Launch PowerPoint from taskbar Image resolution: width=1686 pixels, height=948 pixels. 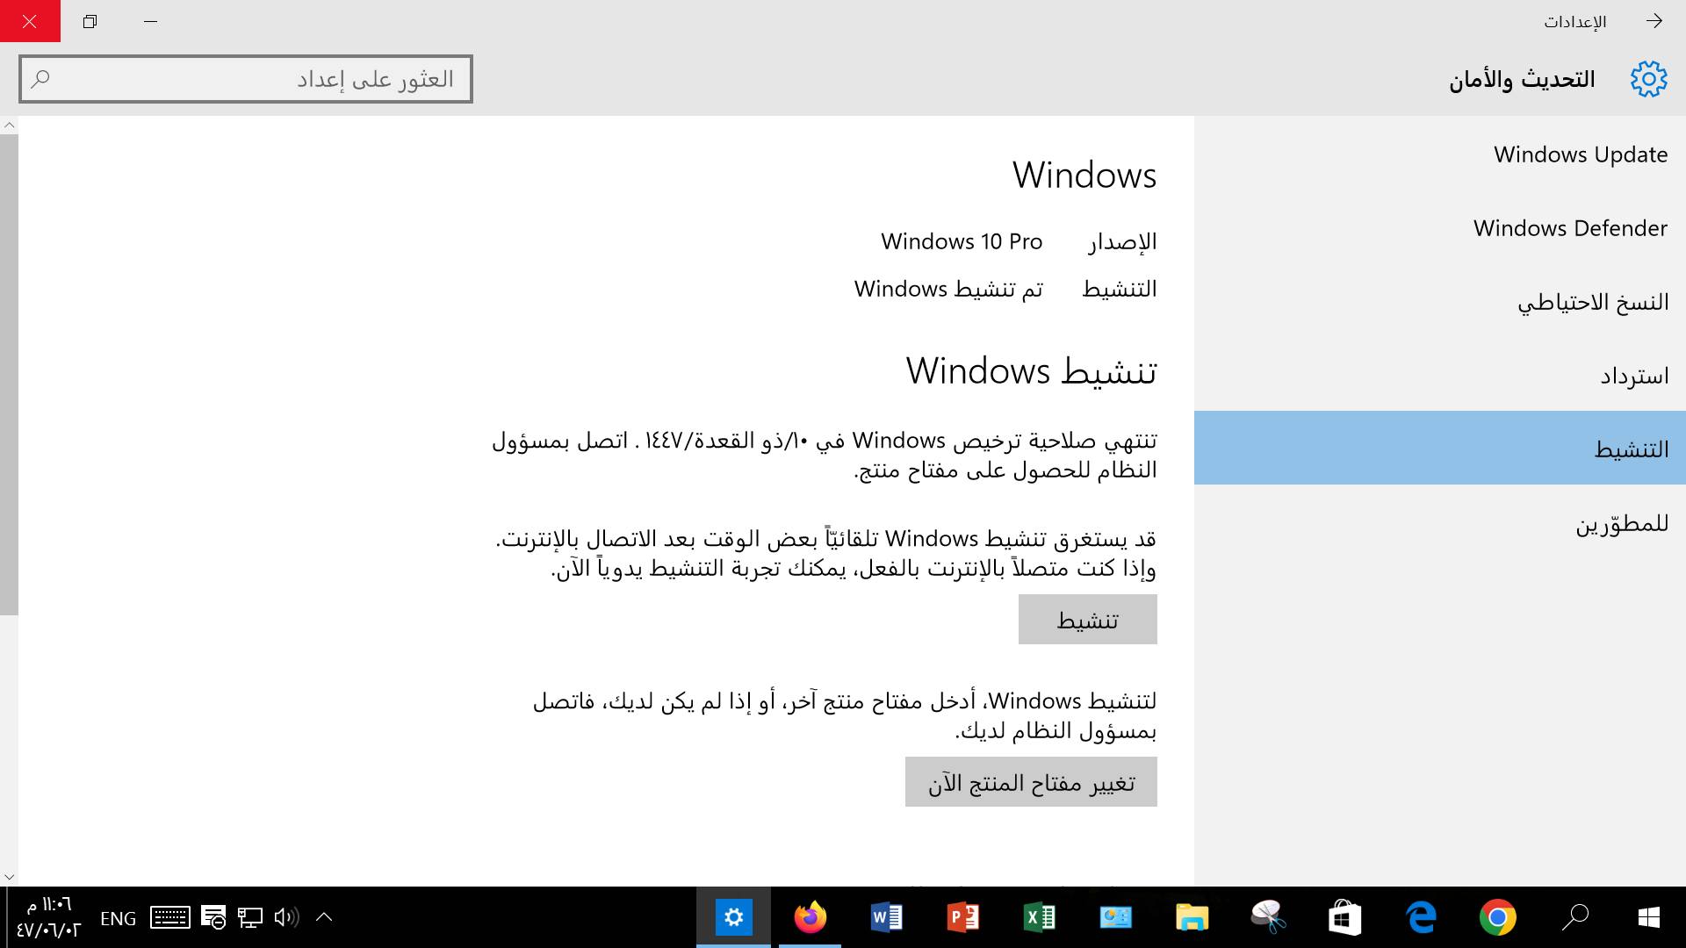pos(963,917)
